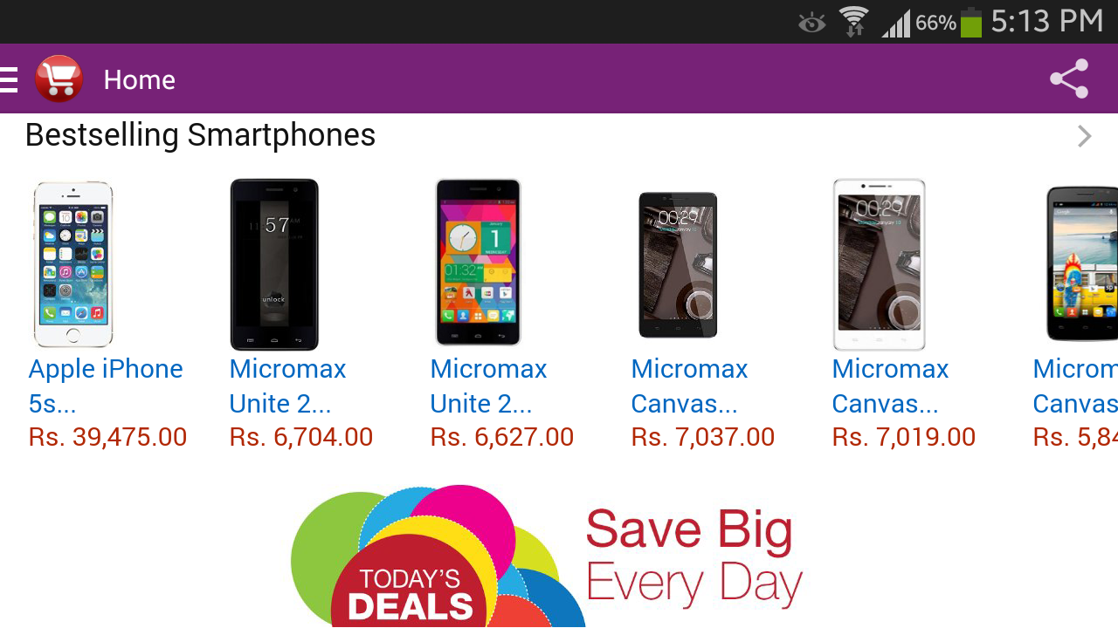Tap the smart stay eye icon
The image size is (1118, 628).
[x=812, y=23]
